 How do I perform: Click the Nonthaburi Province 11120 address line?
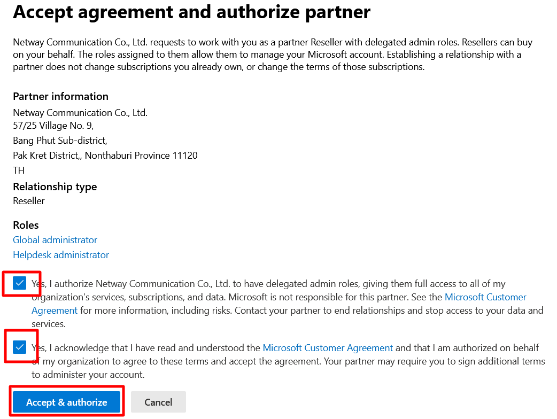click(105, 156)
